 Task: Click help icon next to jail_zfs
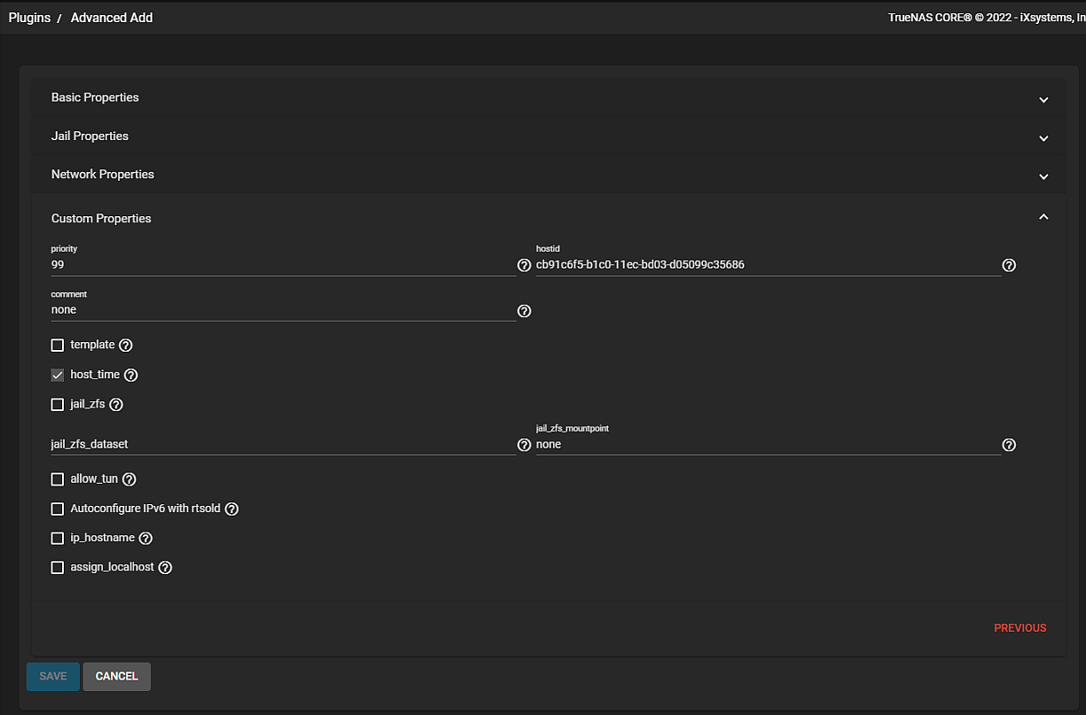click(116, 405)
